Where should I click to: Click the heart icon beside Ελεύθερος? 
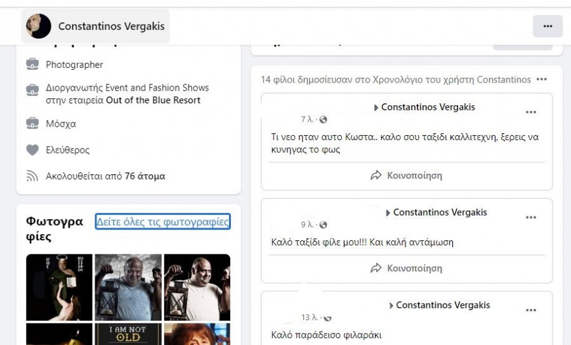pos(32,150)
